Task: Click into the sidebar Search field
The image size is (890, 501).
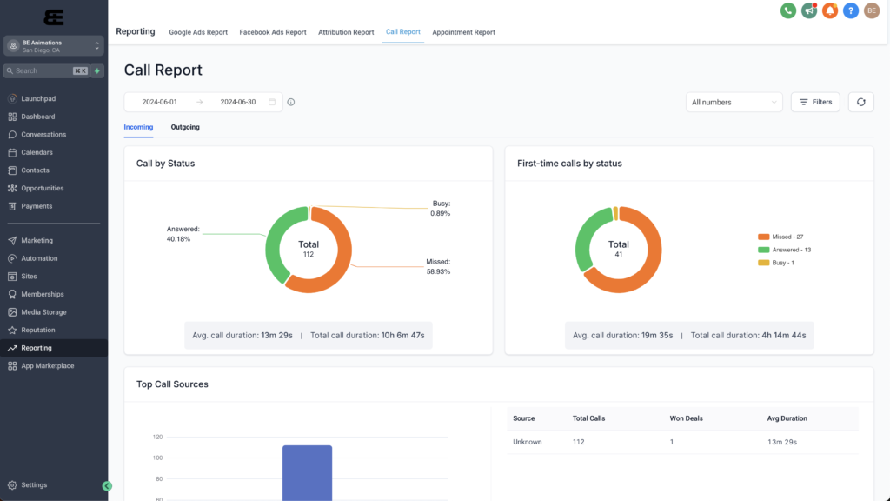Action: pyautogui.click(x=43, y=70)
